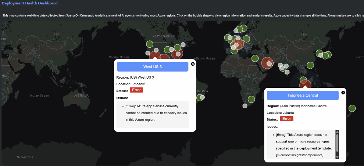364x166 pixels.
Task: Click Error status badge in West US 3 popup
Action: coord(136,90)
